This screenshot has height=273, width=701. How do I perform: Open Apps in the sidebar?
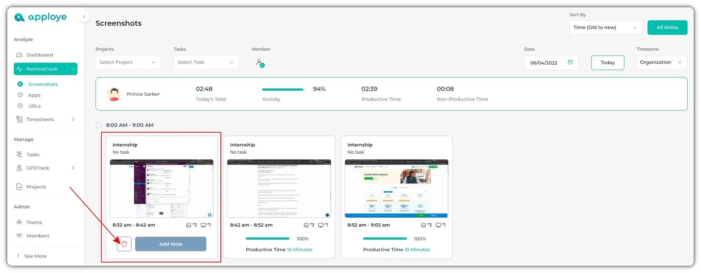[34, 95]
